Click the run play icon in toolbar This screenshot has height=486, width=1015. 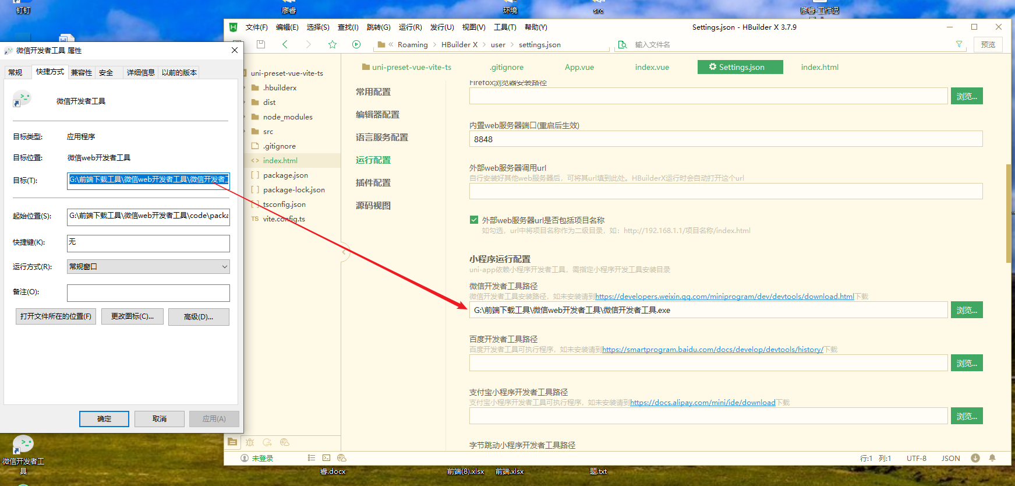356,44
